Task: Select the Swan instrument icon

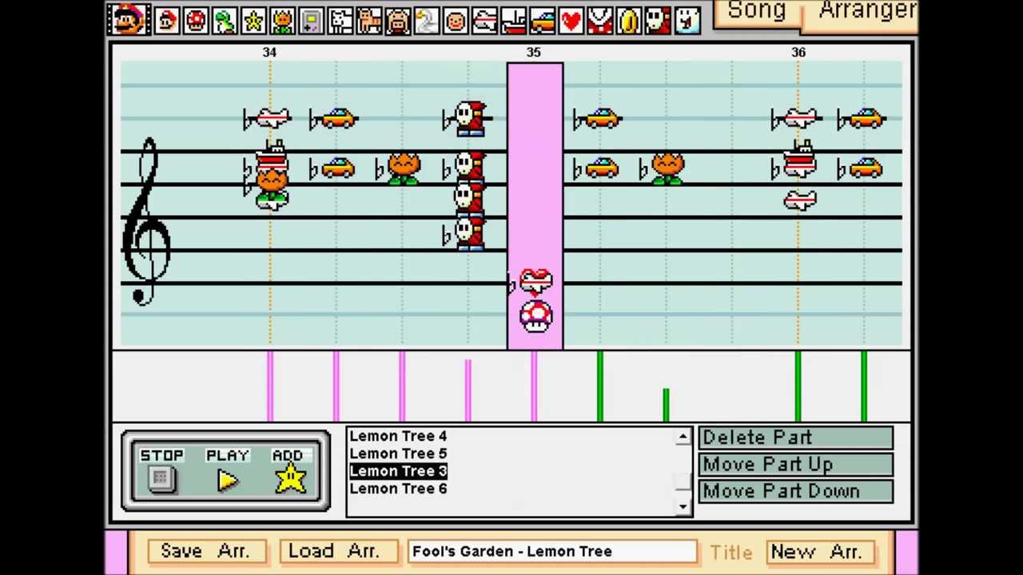Action: coord(426,19)
